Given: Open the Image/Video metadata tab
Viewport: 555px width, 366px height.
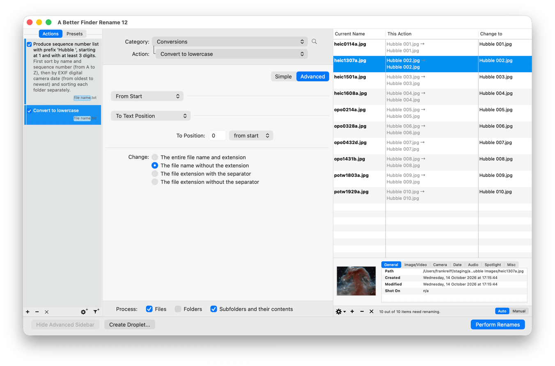Looking at the screenshot, I should [x=416, y=265].
